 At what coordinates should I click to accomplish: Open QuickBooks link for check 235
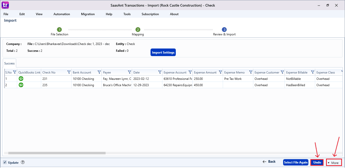click(21, 85)
